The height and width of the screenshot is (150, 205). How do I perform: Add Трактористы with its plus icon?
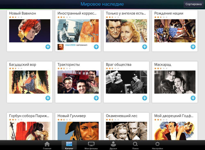coord(96,98)
